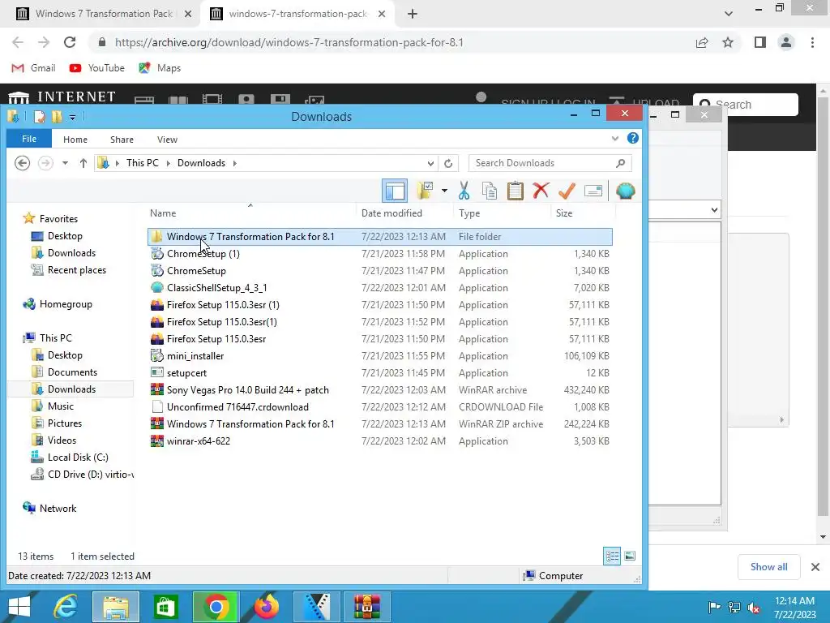This screenshot has height=623, width=830.
Task: Click the Up one level arrow
Action: coord(83,163)
